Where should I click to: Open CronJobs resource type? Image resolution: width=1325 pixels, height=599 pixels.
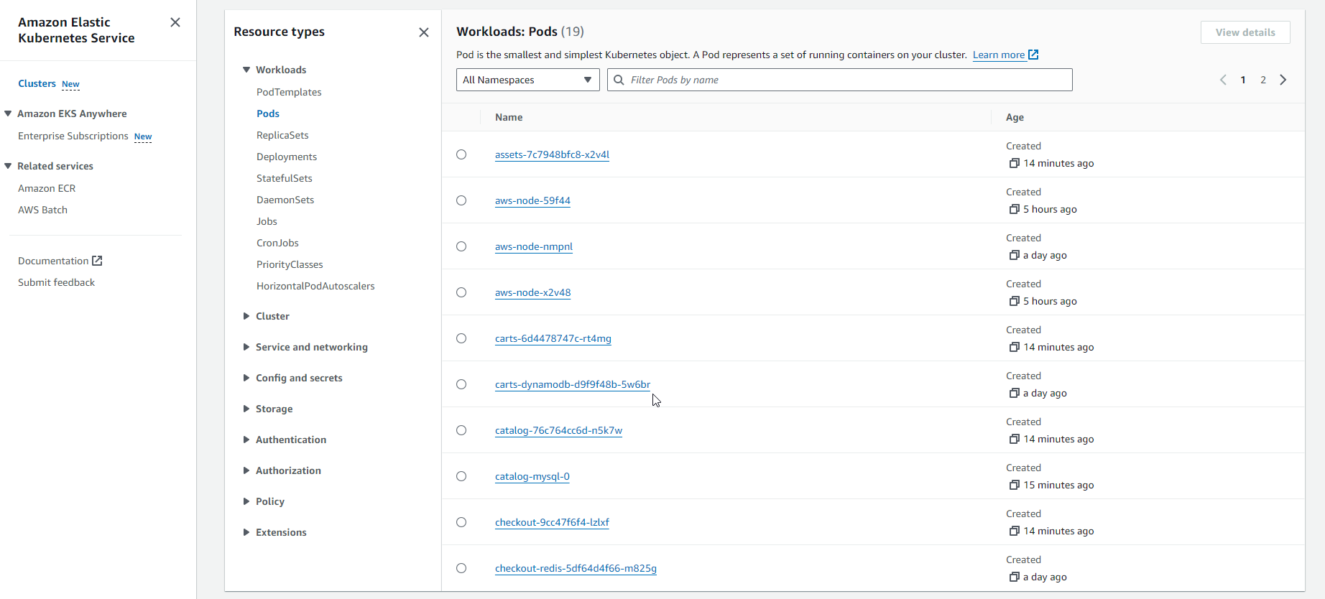coord(277,243)
